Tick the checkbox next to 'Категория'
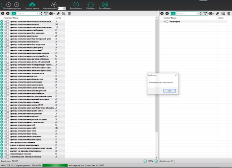The image size is (232, 168). tap(167, 22)
